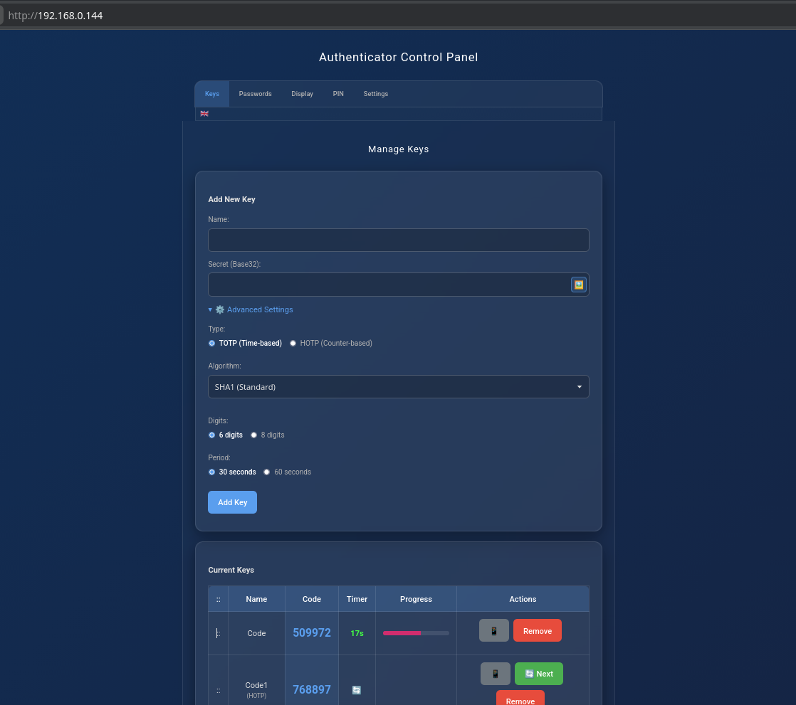Select the 30 seconds period
This screenshot has width=796, height=705.
coord(211,472)
